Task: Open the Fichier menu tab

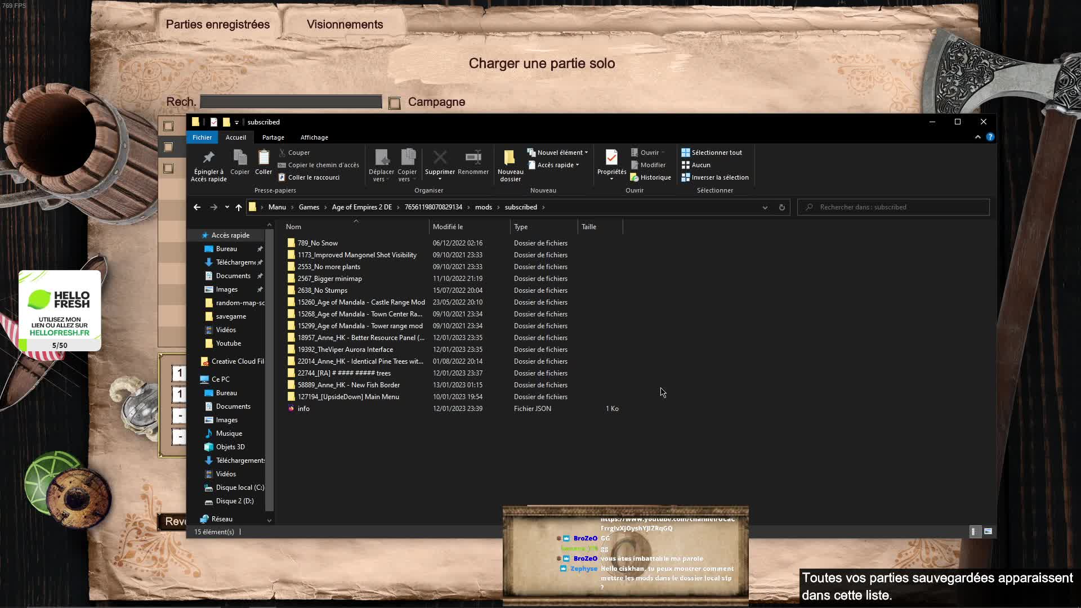Action: (202, 137)
